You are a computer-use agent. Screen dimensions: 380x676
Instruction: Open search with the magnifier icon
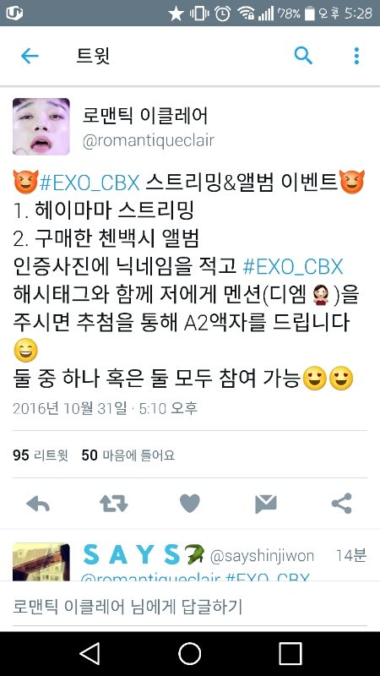[x=303, y=56]
